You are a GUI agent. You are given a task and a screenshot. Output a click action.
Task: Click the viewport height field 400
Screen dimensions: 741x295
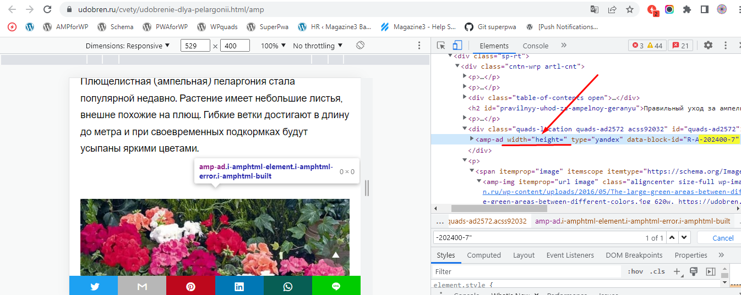click(235, 46)
